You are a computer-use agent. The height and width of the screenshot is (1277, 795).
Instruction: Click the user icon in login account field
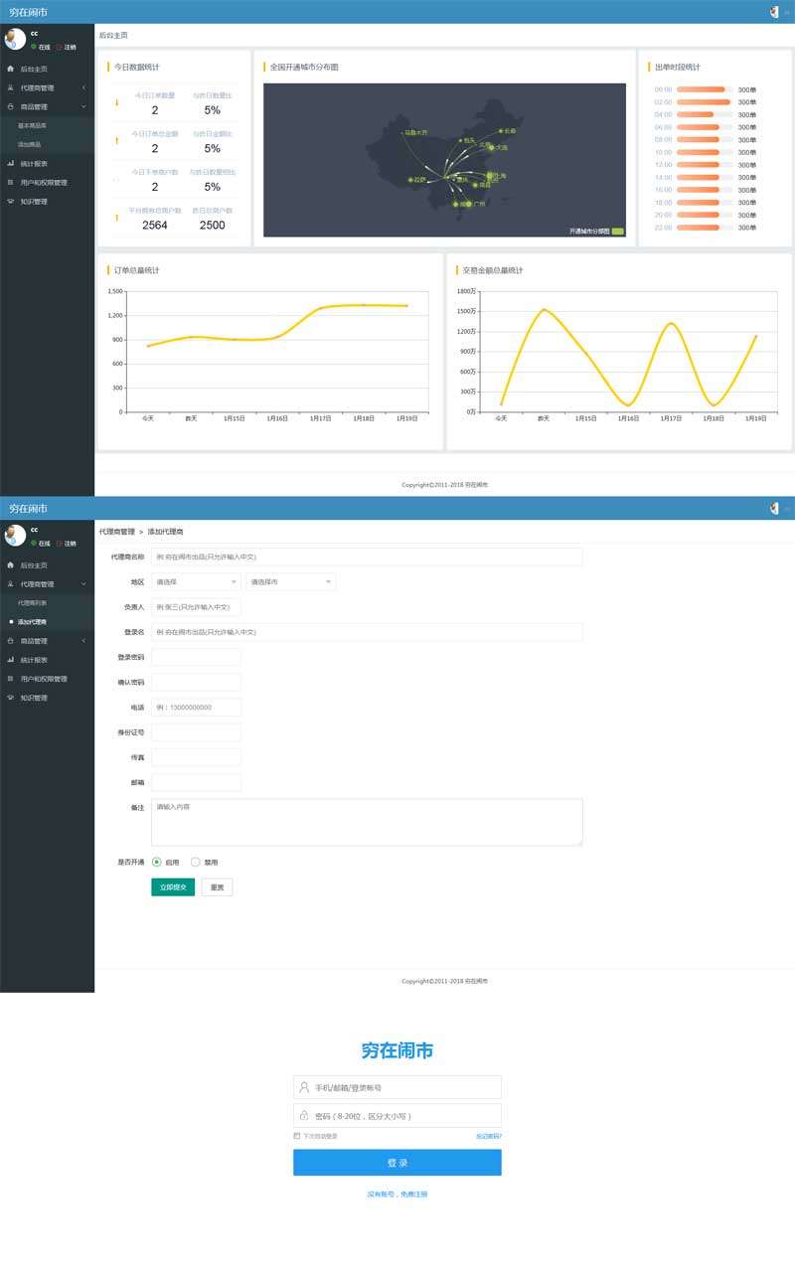304,1087
